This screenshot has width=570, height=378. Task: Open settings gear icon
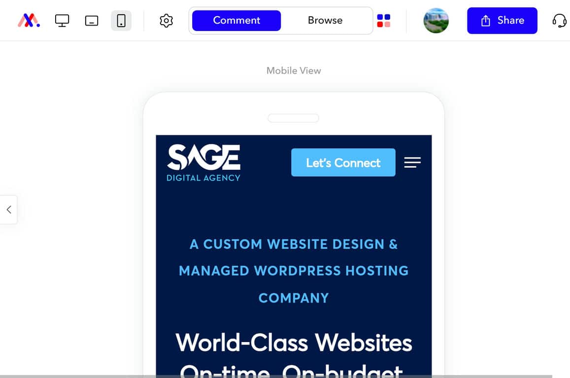pos(166,20)
